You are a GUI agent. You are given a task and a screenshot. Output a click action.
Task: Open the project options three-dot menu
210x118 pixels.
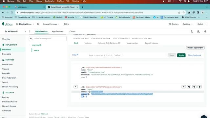[30, 31]
